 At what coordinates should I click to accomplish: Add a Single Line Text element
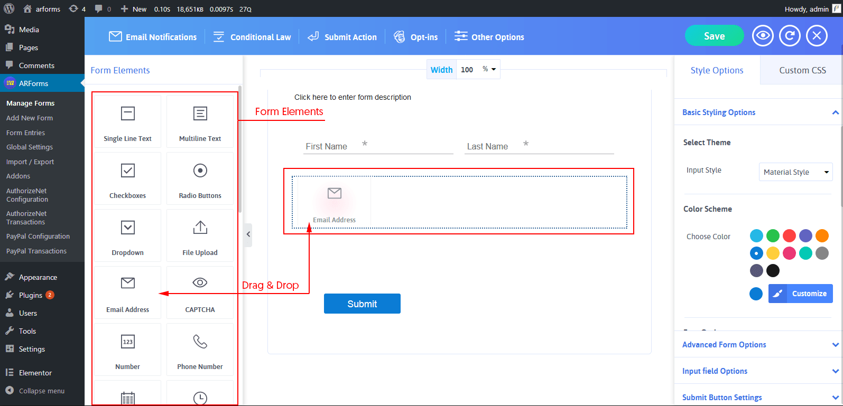[x=127, y=122]
